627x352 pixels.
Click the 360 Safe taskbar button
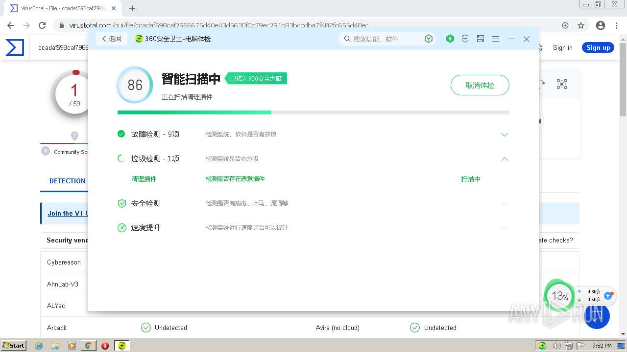point(121,346)
